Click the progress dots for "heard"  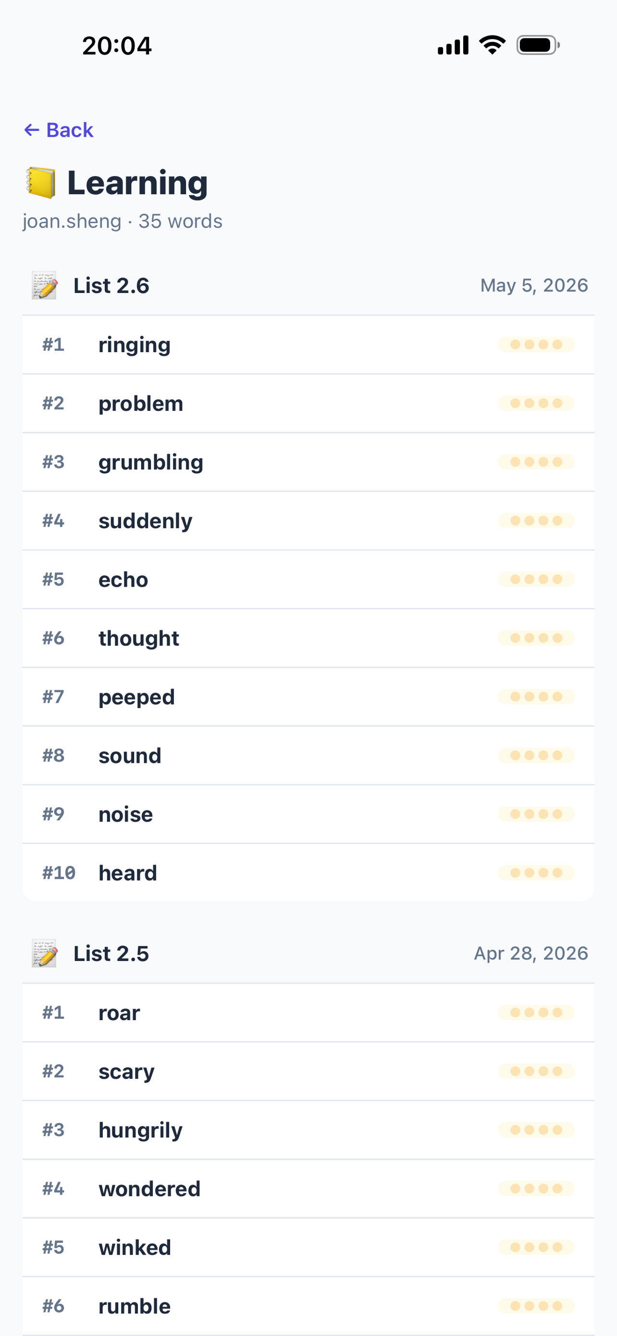coord(536,873)
